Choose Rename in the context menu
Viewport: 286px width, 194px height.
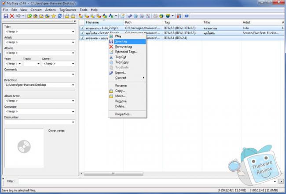128,86
